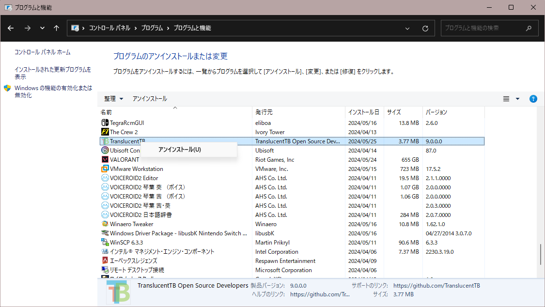The height and width of the screenshot is (307, 545).
Task: Click エーペックスレジェンズ icon
Action: click(105, 261)
